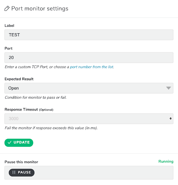178x185 pixels.
Task: Click the hint text about failing monitor response
Action: coord(51,128)
